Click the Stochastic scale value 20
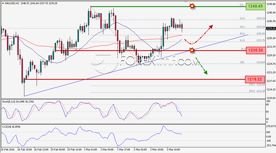Viewport: 276px width, 153px height. pyautogui.click(x=267, y=119)
